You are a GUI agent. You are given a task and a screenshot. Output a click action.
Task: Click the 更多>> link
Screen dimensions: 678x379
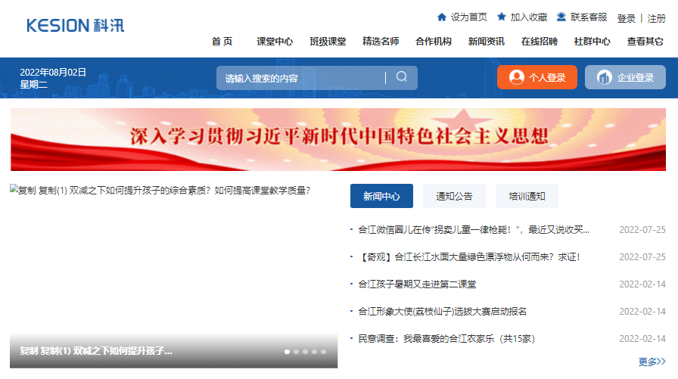pos(652,362)
